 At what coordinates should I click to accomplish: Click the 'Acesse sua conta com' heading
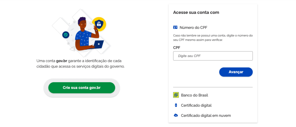[x=196, y=12]
